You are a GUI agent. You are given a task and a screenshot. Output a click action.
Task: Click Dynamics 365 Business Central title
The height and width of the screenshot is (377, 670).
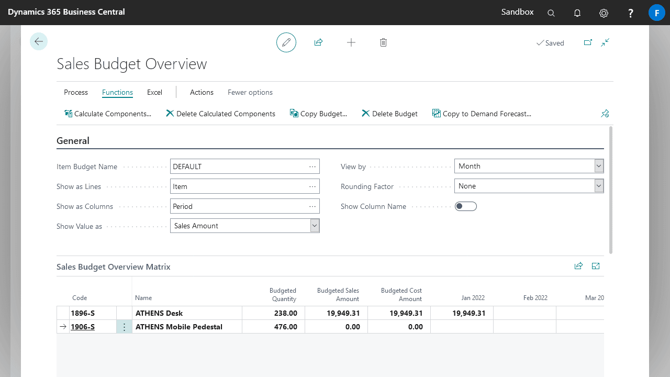66,12
